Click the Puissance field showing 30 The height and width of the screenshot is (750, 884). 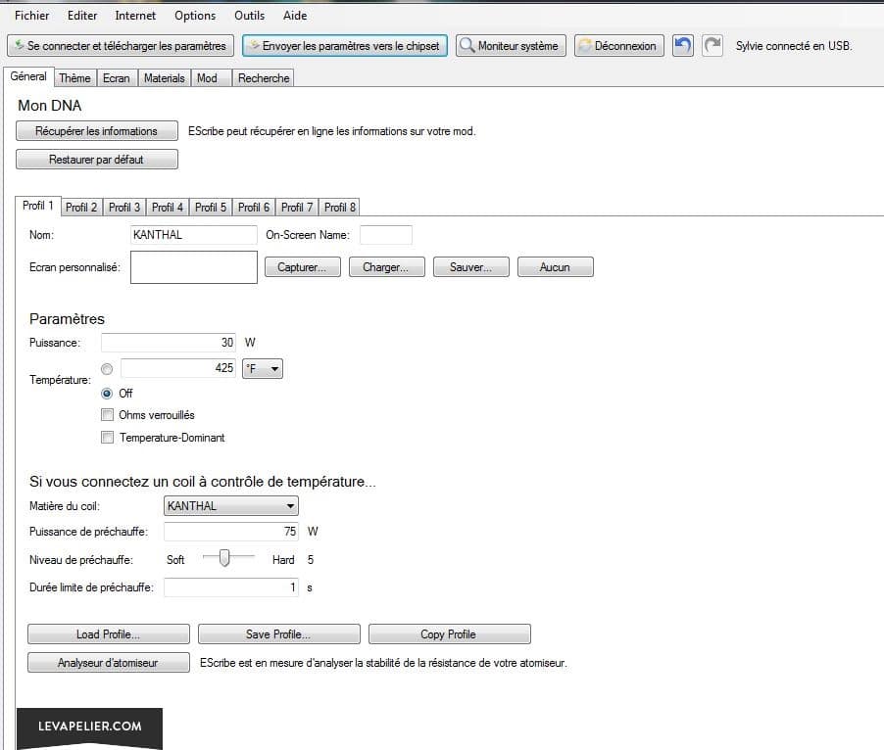click(168, 343)
